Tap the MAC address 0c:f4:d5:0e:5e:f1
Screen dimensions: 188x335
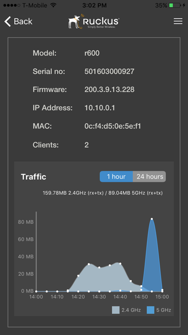(113, 126)
